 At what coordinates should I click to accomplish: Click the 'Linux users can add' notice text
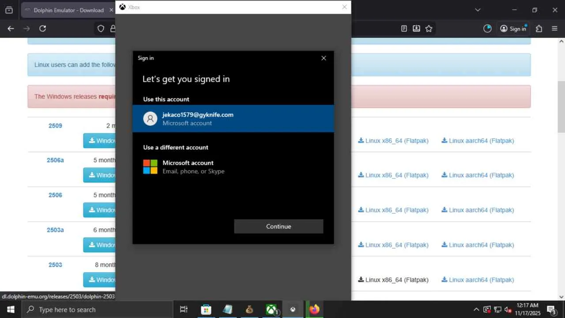point(75,64)
